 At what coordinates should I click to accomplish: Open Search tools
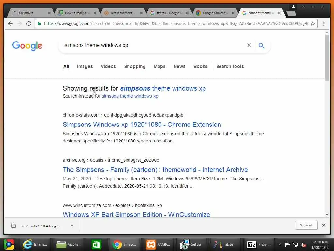tap(230, 66)
